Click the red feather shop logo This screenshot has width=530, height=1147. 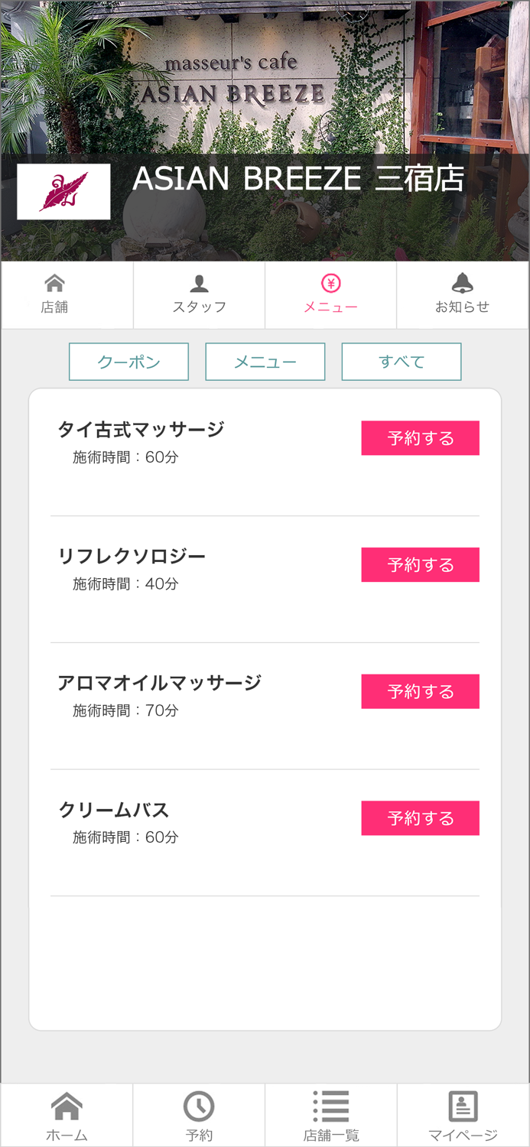63,192
